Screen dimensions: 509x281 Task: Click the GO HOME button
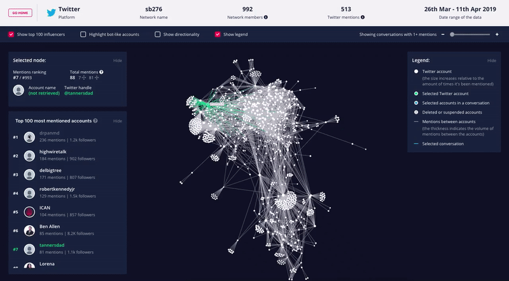tap(20, 13)
